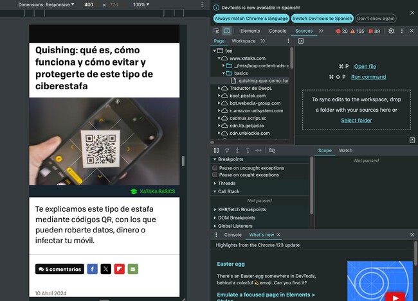The width and height of the screenshot is (418, 301).
Task: Hide the Sources navigator sidebar
Action: (x=300, y=41)
